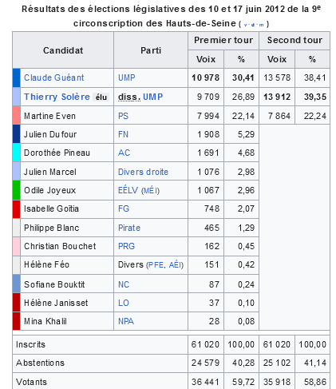Click the cyan color swatch beside Dorothée Pineau
This screenshot has width=336, height=389.
pyautogui.click(x=17, y=153)
